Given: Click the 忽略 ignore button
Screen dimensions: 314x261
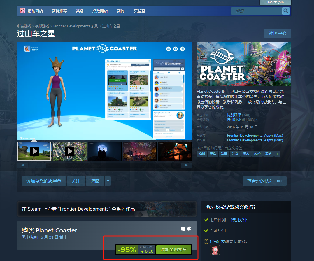Looking at the screenshot, I should (x=95, y=181).
